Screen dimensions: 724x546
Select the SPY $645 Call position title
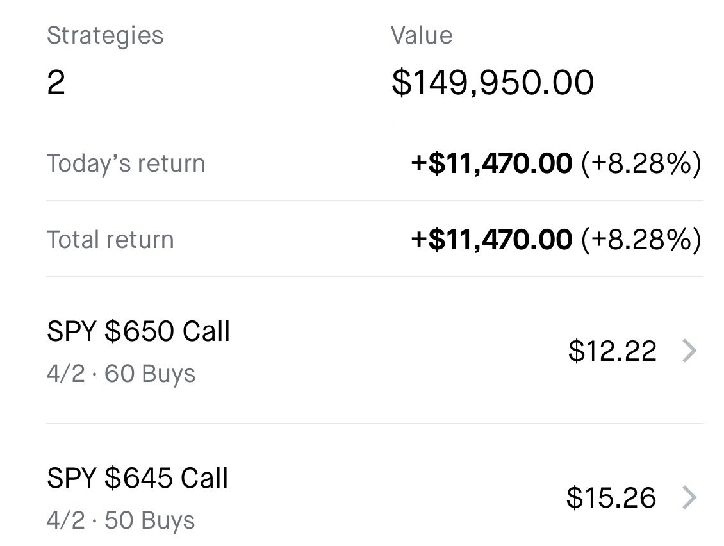click(x=137, y=479)
